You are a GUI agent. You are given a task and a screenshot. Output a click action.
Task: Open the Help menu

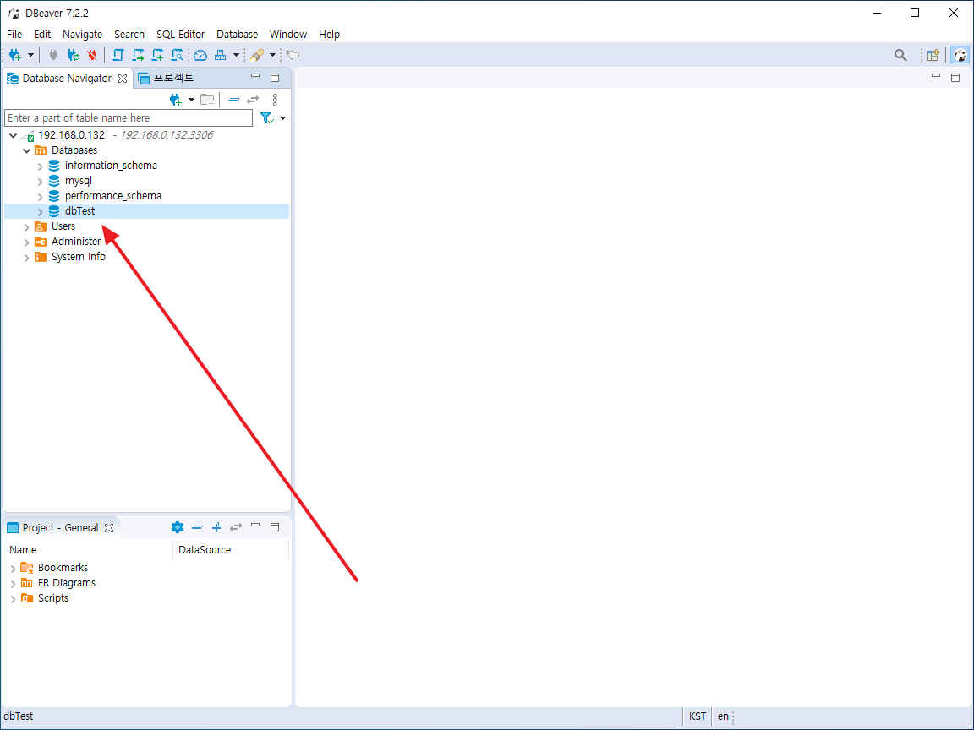[329, 34]
